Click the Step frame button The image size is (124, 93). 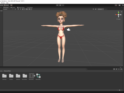[63, 5]
